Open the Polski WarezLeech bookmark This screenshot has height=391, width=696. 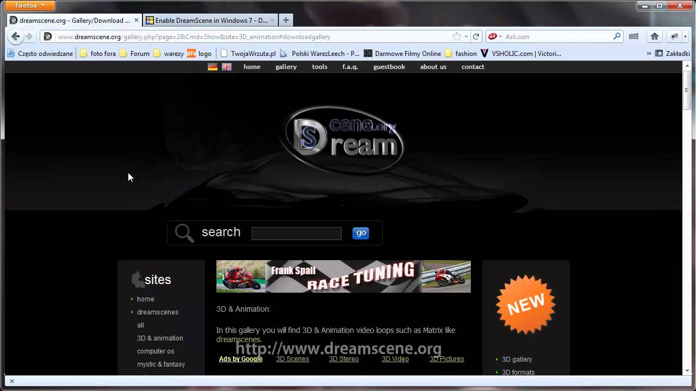(x=320, y=53)
